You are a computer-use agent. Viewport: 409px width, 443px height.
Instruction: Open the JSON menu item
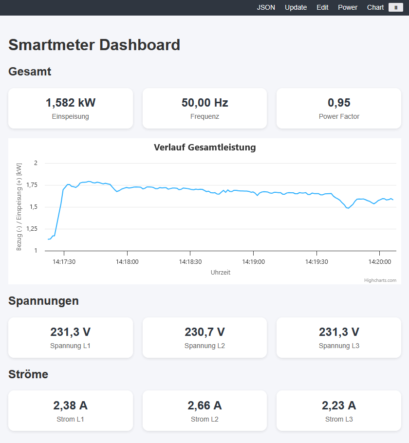266,8
